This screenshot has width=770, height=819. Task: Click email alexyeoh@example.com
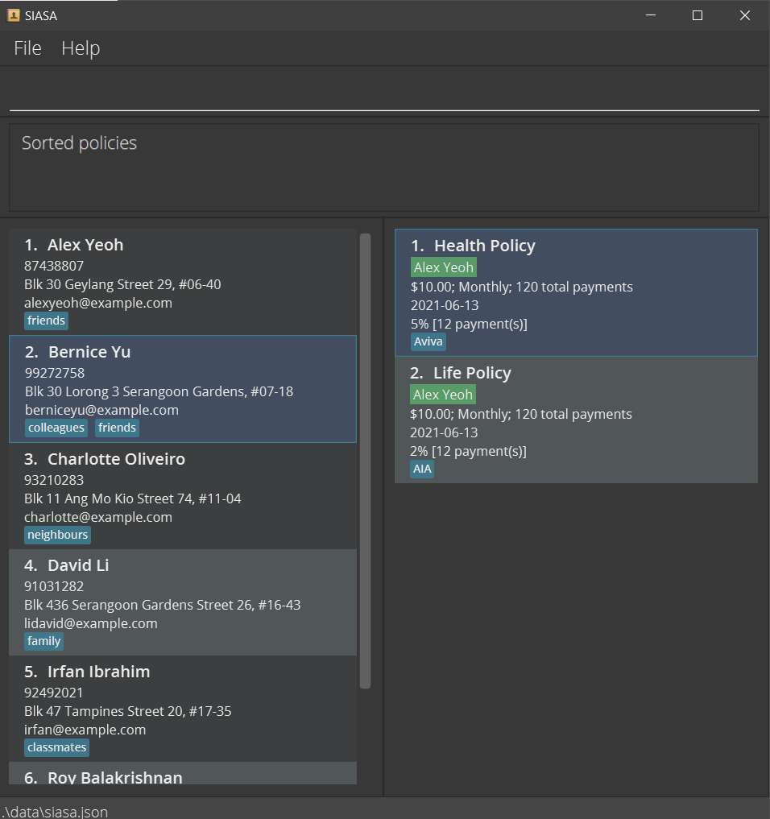pos(98,303)
